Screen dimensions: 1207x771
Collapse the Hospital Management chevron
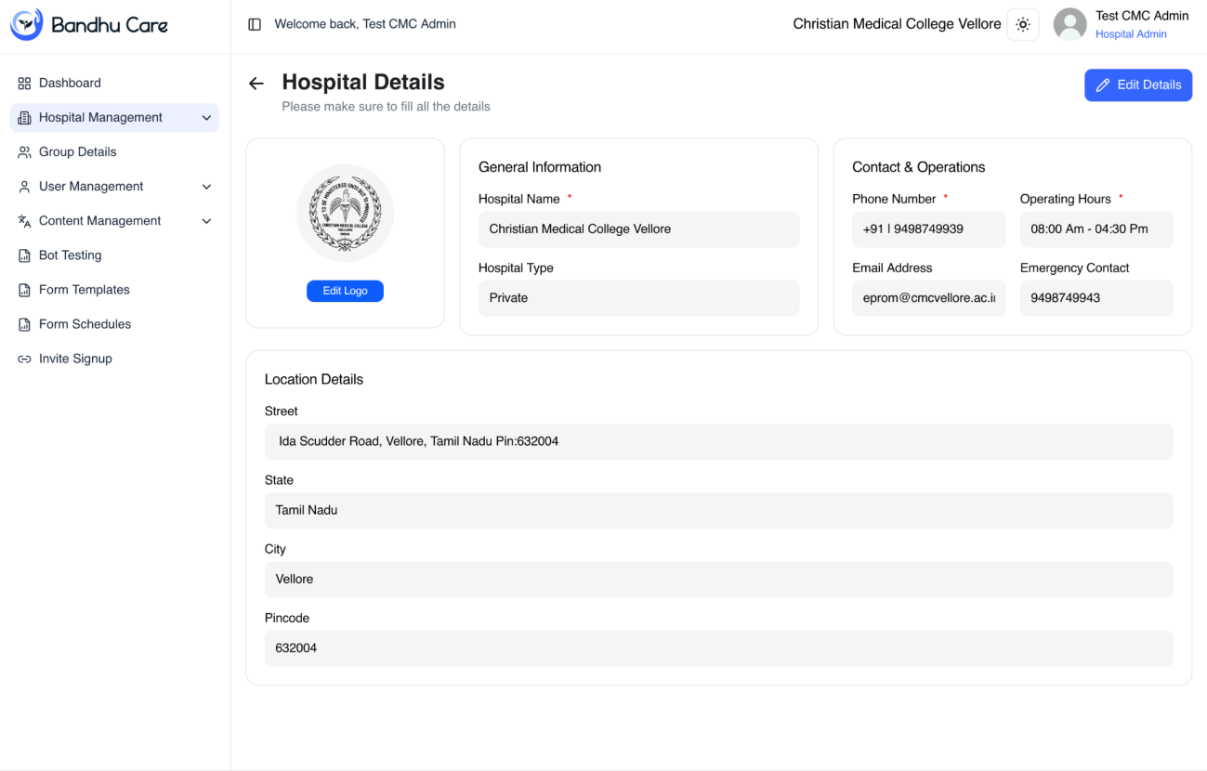206,118
